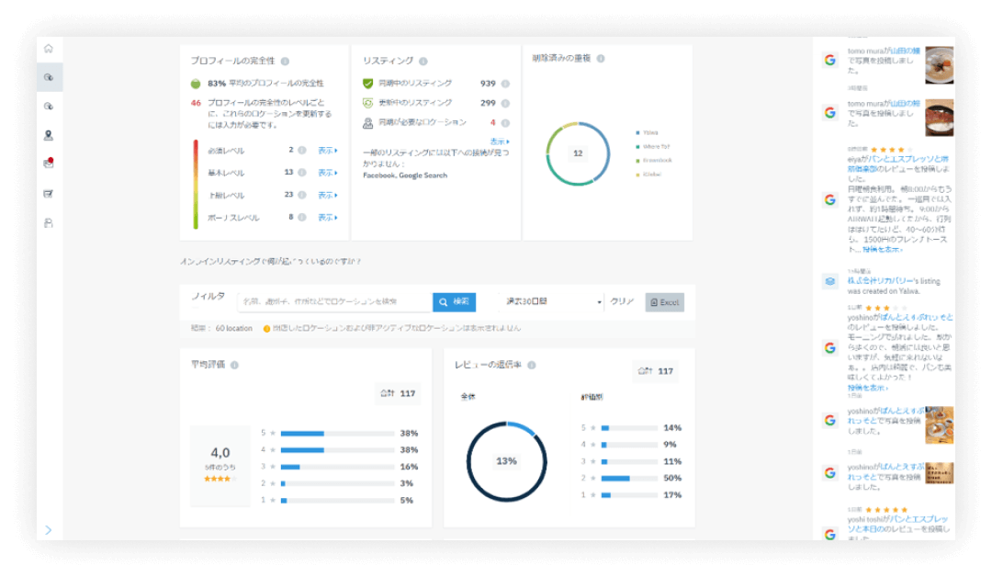Open the location pin icon in sidebar
This screenshot has width=992, height=577.
pyautogui.click(x=51, y=135)
